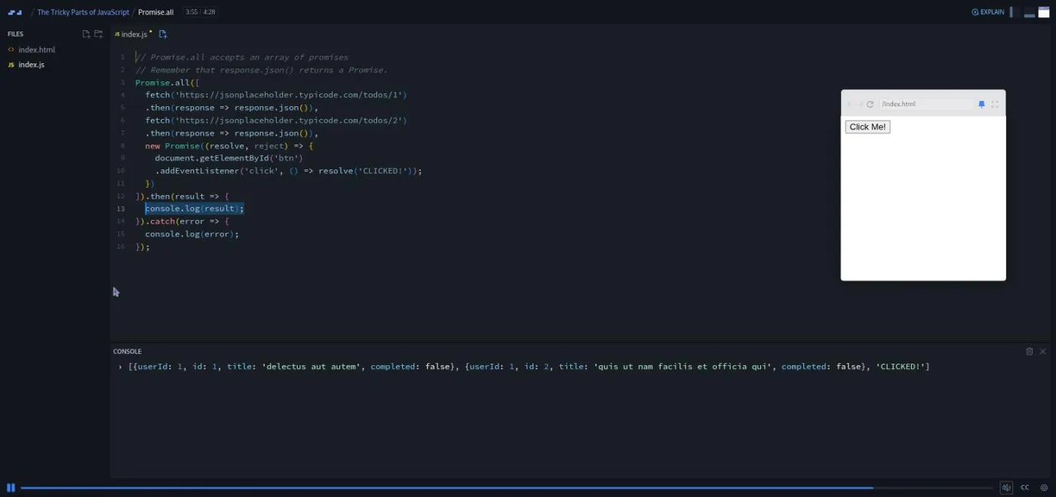Create a new folder in the Files panel
This screenshot has height=497, width=1056.
tap(98, 34)
